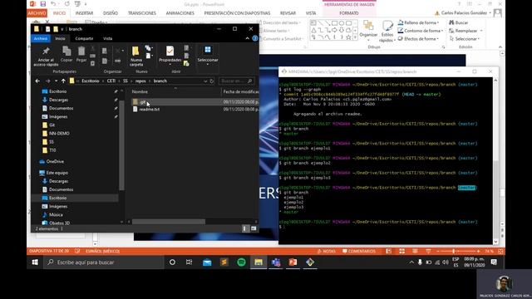Switch to slide sorter view icon

401,251
